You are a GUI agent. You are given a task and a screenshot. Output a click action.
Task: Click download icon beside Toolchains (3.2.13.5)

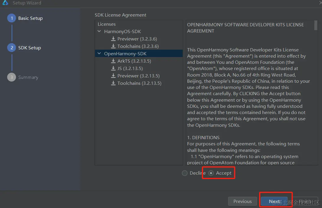click(113, 83)
